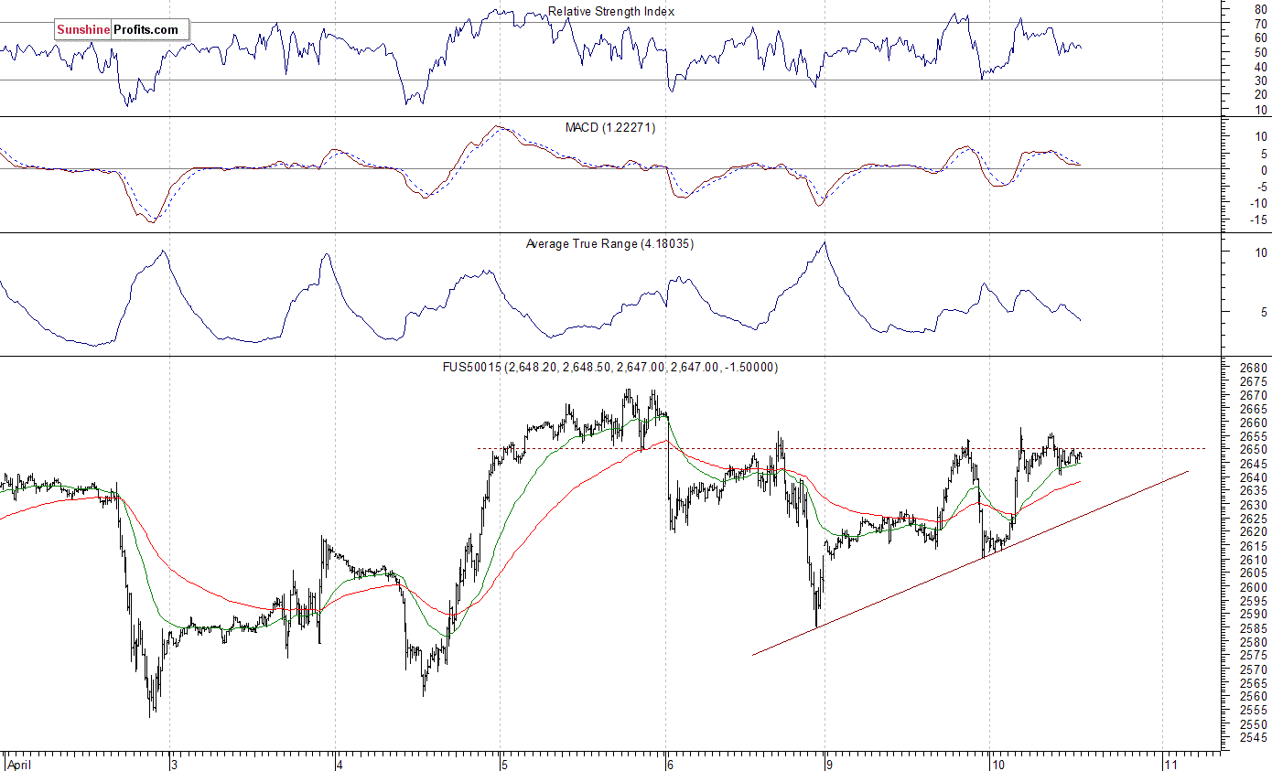Click the SunshineProfits.com logo

[121, 30]
